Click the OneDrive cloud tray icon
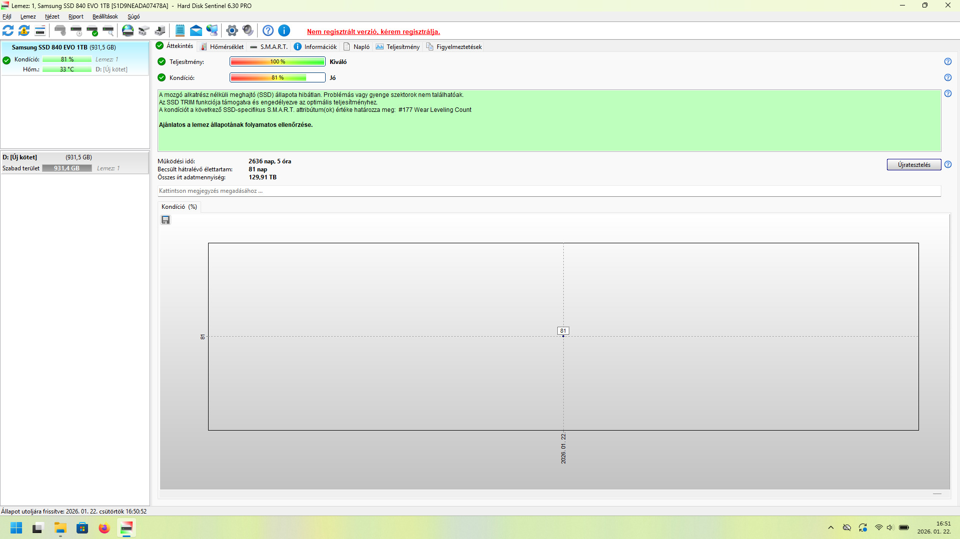 [x=846, y=528]
